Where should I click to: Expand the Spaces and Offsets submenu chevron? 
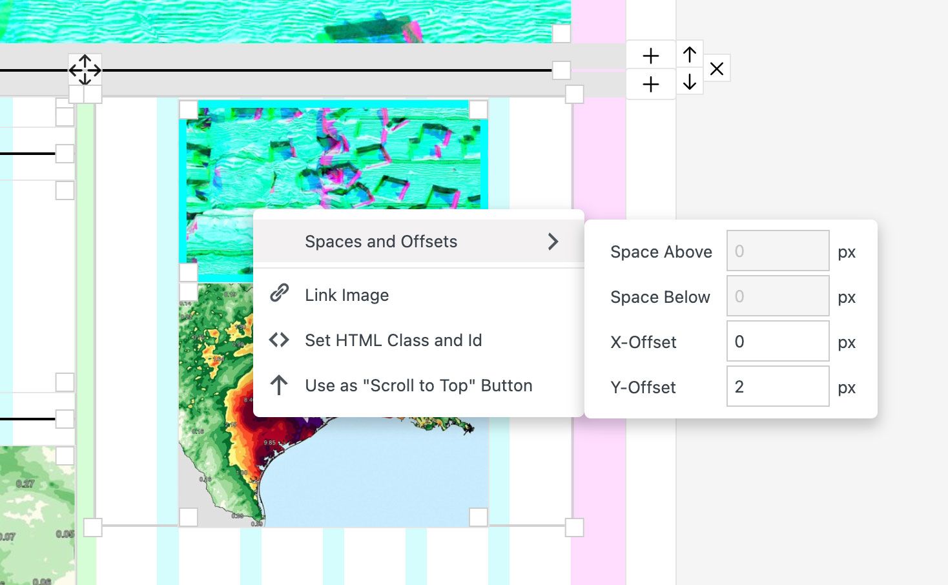pyautogui.click(x=553, y=241)
